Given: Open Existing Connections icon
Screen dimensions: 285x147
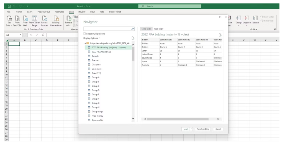Looking at the screenshot, I should pos(56,18).
